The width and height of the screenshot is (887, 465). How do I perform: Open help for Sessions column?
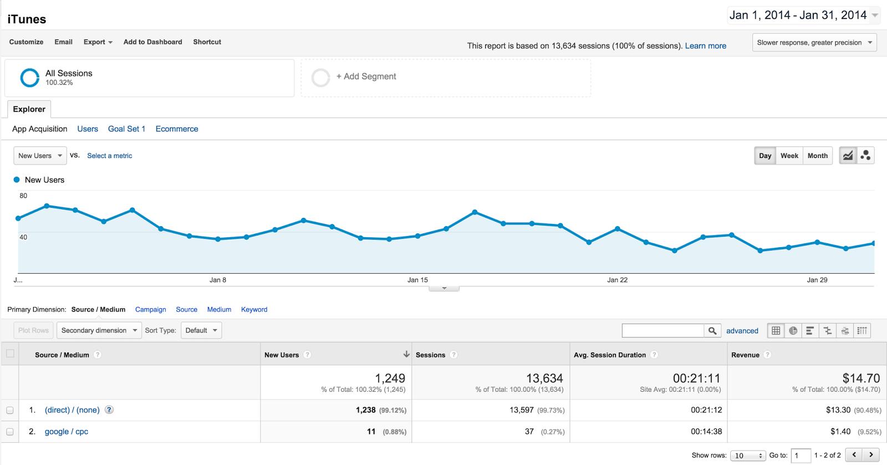(453, 355)
